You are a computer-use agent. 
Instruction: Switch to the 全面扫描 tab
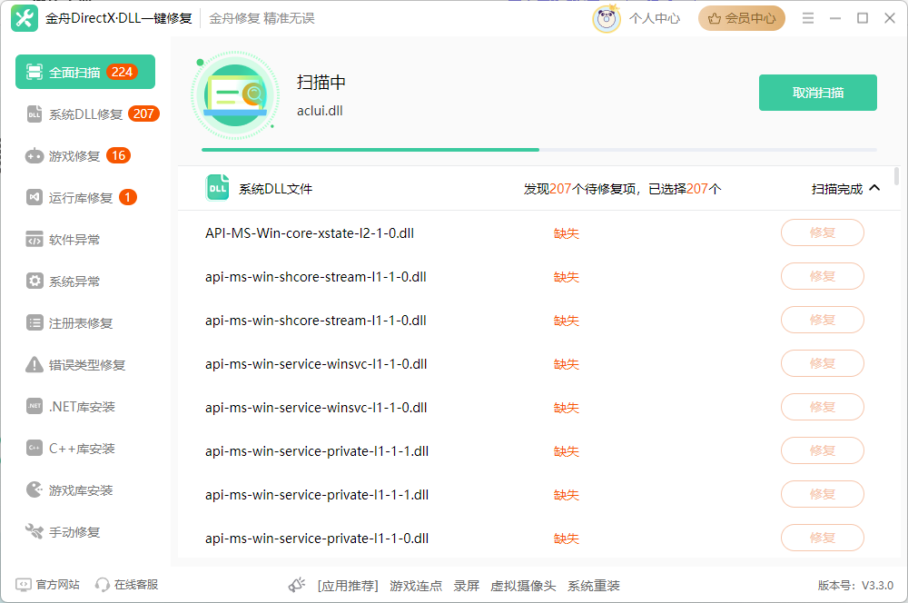(x=85, y=72)
